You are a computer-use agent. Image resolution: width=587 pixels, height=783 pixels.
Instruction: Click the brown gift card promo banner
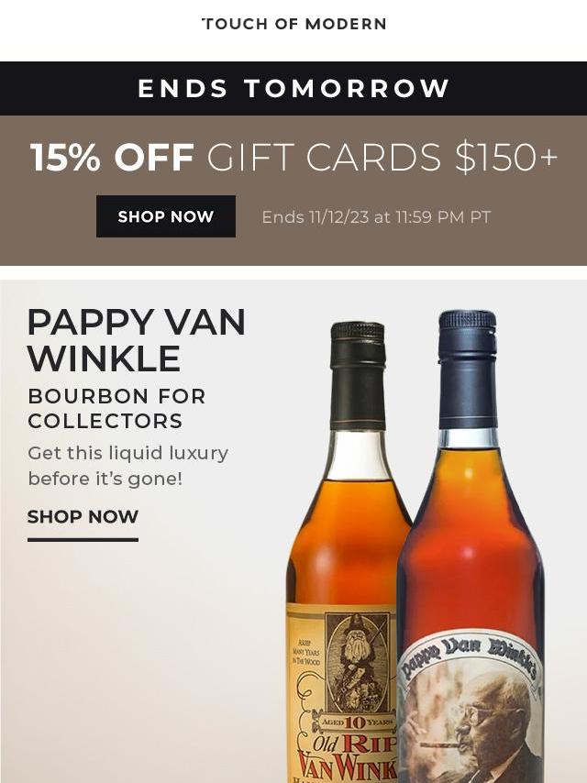[x=293, y=191]
